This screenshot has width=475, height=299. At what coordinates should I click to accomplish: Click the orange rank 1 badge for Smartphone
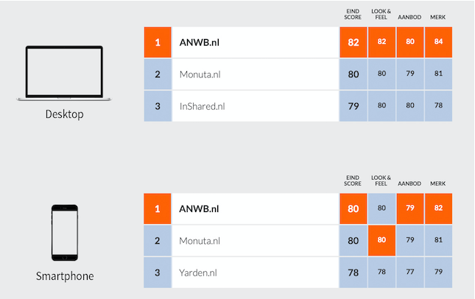click(x=157, y=208)
